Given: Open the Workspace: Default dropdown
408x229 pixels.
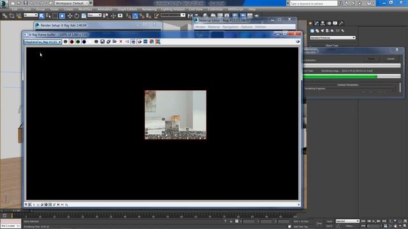Looking at the screenshot, I should coord(72,3).
